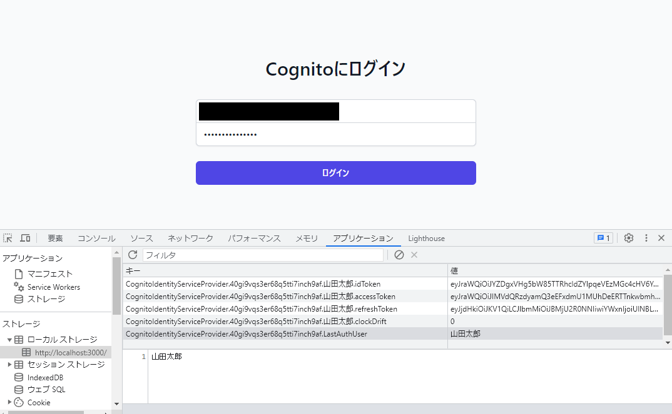The height and width of the screenshot is (414, 672).
Task: Select the idToken key row
Action: (285, 283)
